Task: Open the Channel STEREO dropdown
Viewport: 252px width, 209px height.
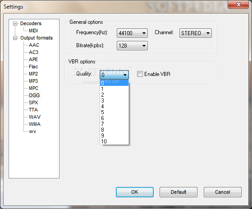Action: [196, 33]
